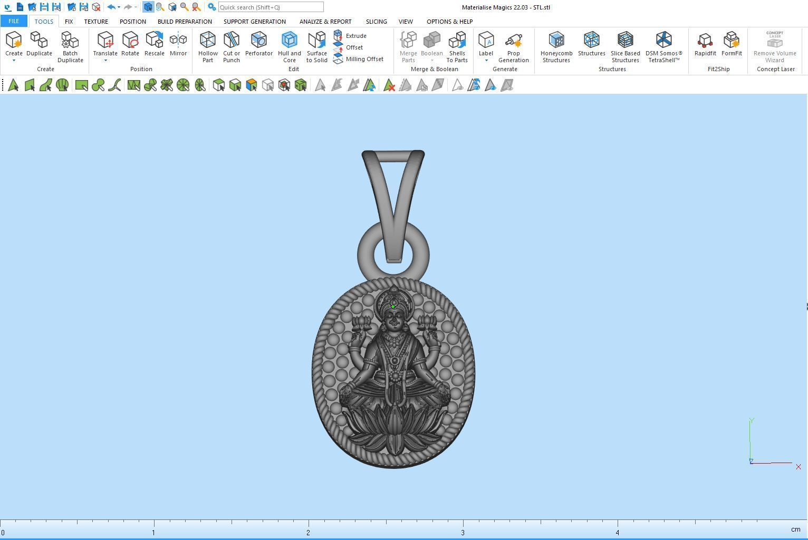Open the BUILD PREPARATION tab
808x540 pixels.
pyautogui.click(x=185, y=22)
